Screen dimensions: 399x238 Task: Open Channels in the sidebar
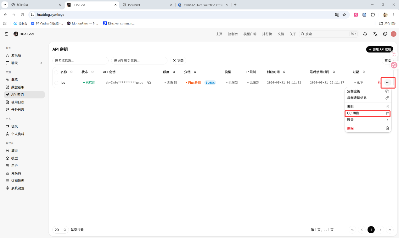(24, 151)
